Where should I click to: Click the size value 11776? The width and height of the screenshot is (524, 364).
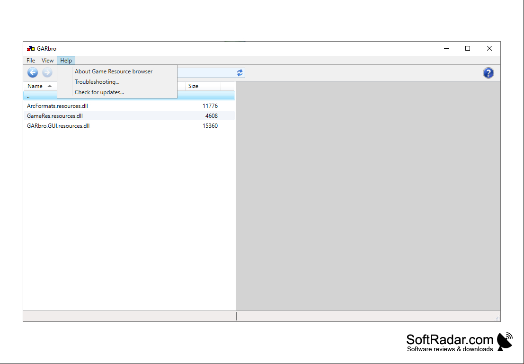[x=210, y=106]
